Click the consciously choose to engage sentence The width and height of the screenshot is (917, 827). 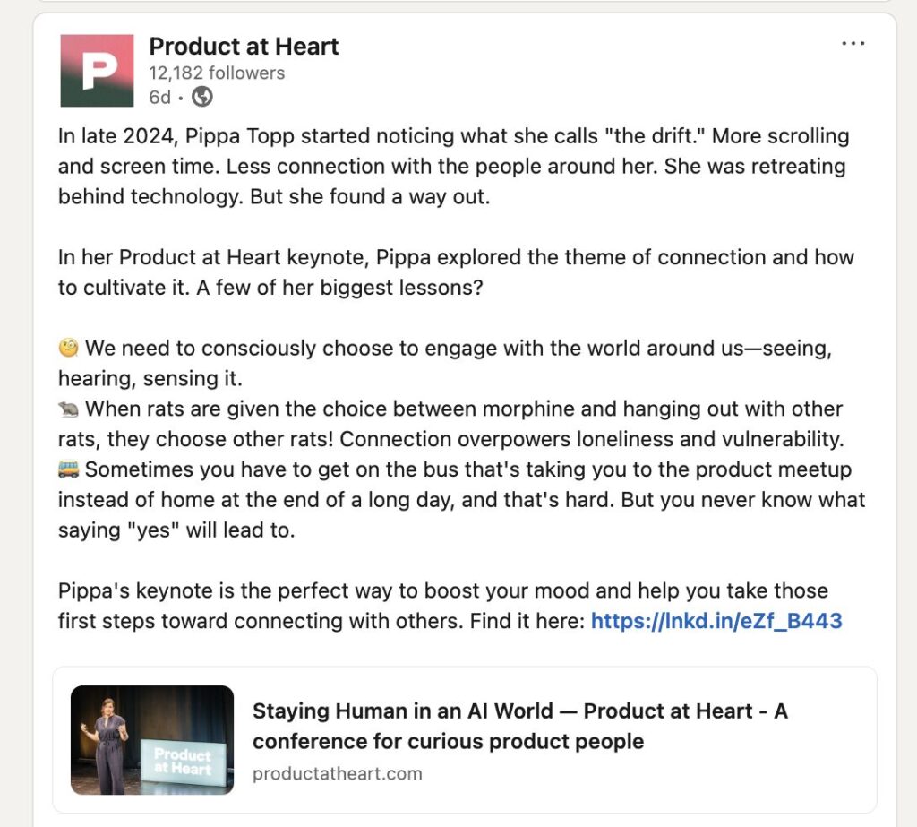pos(444,364)
